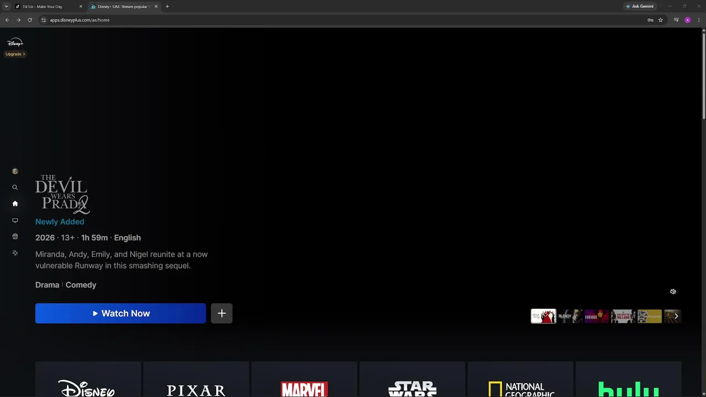Focus the address bar URL
This screenshot has height=397, width=706.
coord(80,20)
